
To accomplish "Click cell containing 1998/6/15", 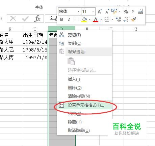I will pyautogui.click(x=35, y=49).
